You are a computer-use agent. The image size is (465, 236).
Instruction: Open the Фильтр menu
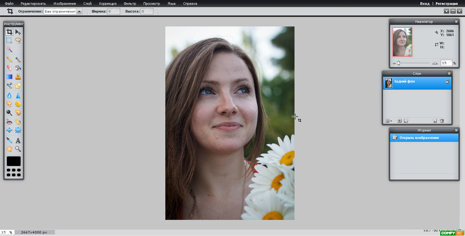pyautogui.click(x=130, y=4)
